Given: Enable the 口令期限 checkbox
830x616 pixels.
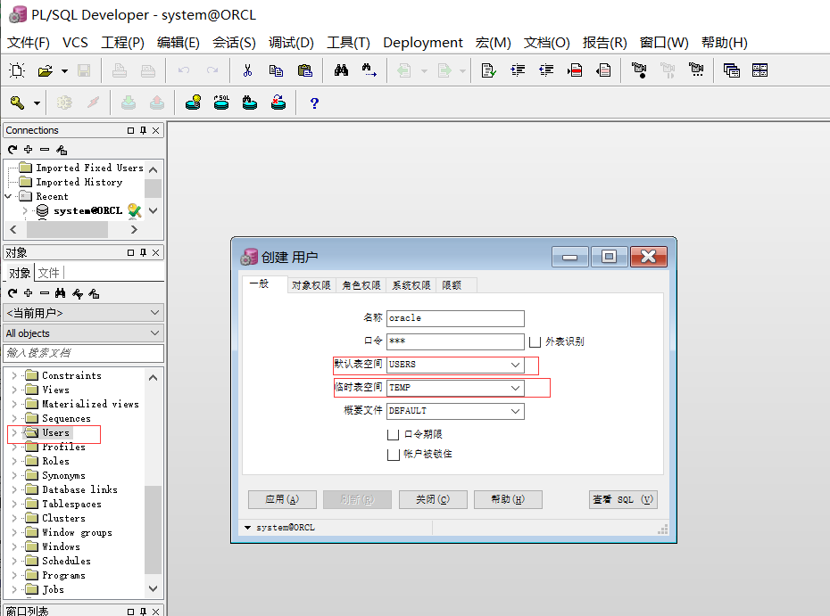Looking at the screenshot, I should coord(393,435).
